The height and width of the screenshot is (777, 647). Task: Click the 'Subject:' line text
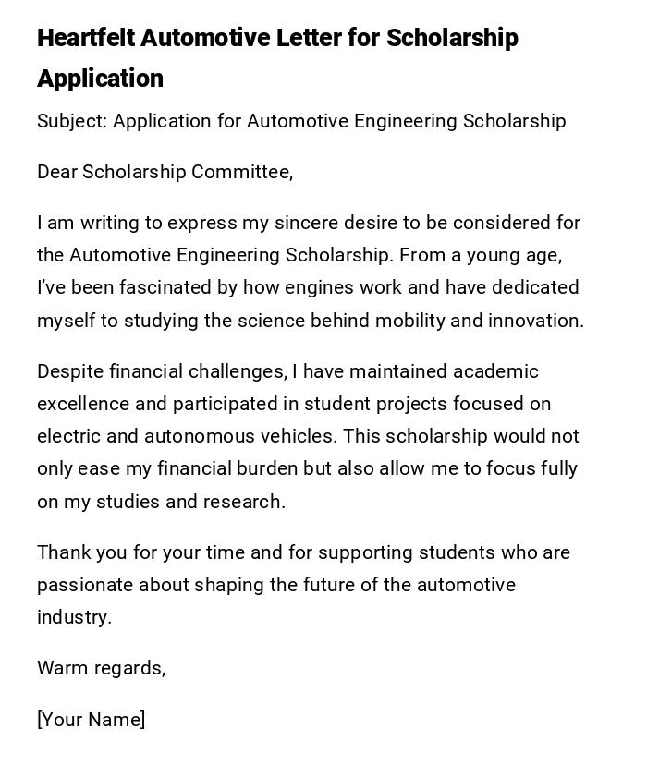click(301, 121)
